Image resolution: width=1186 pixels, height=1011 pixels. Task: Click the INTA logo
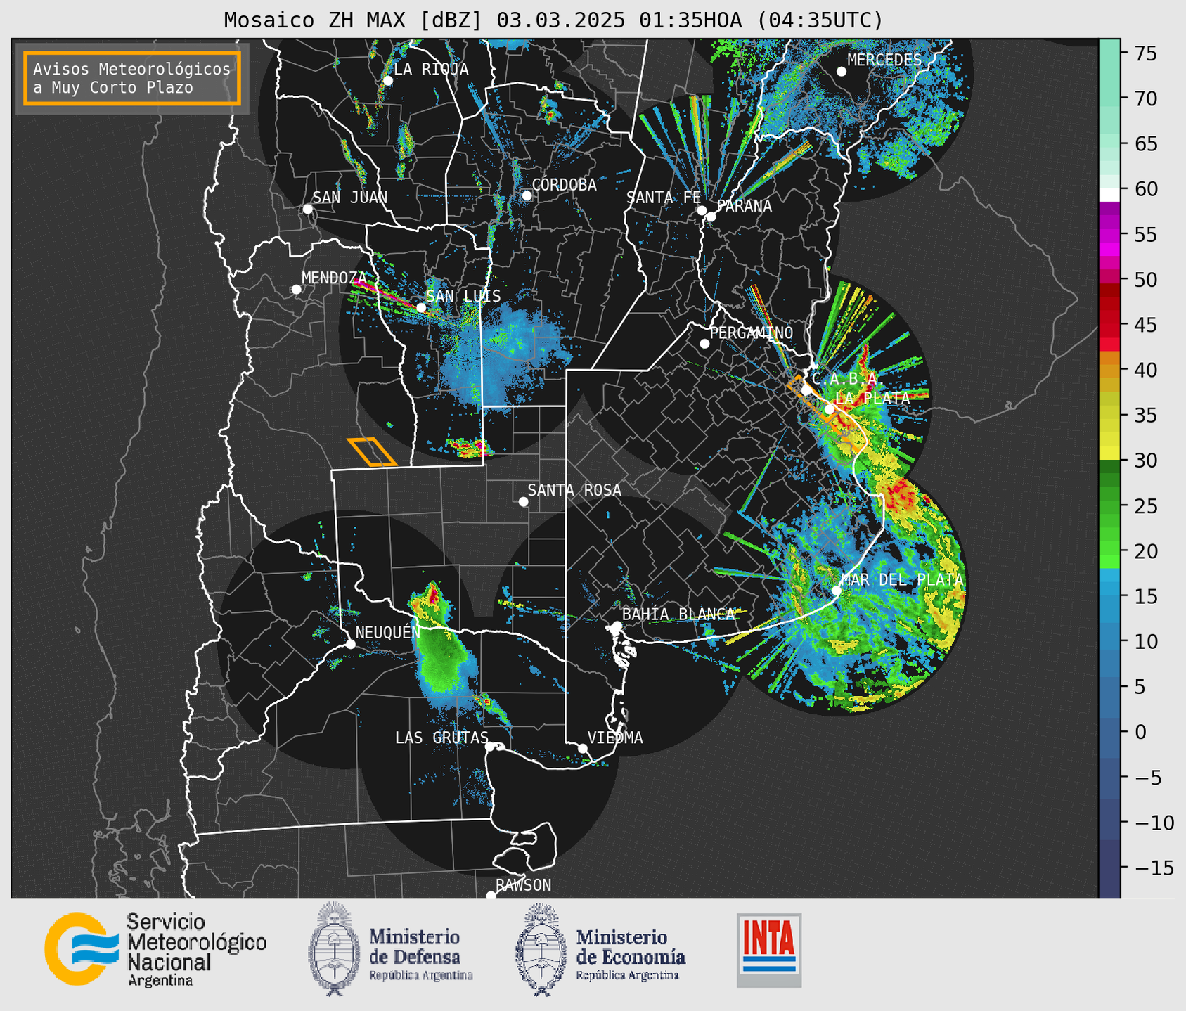769,950
